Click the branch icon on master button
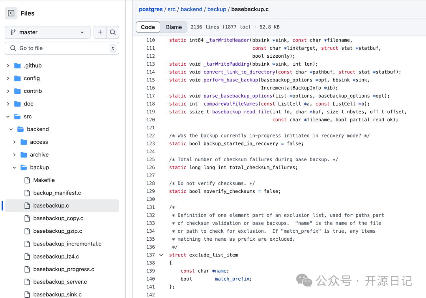Image resolution: width=426 pixels, height=298 pixels. point(13,32)
